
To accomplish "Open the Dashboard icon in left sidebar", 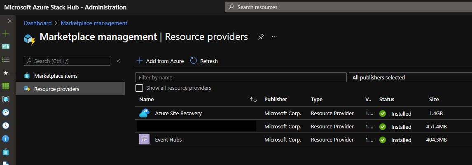I will coord(6,46).
